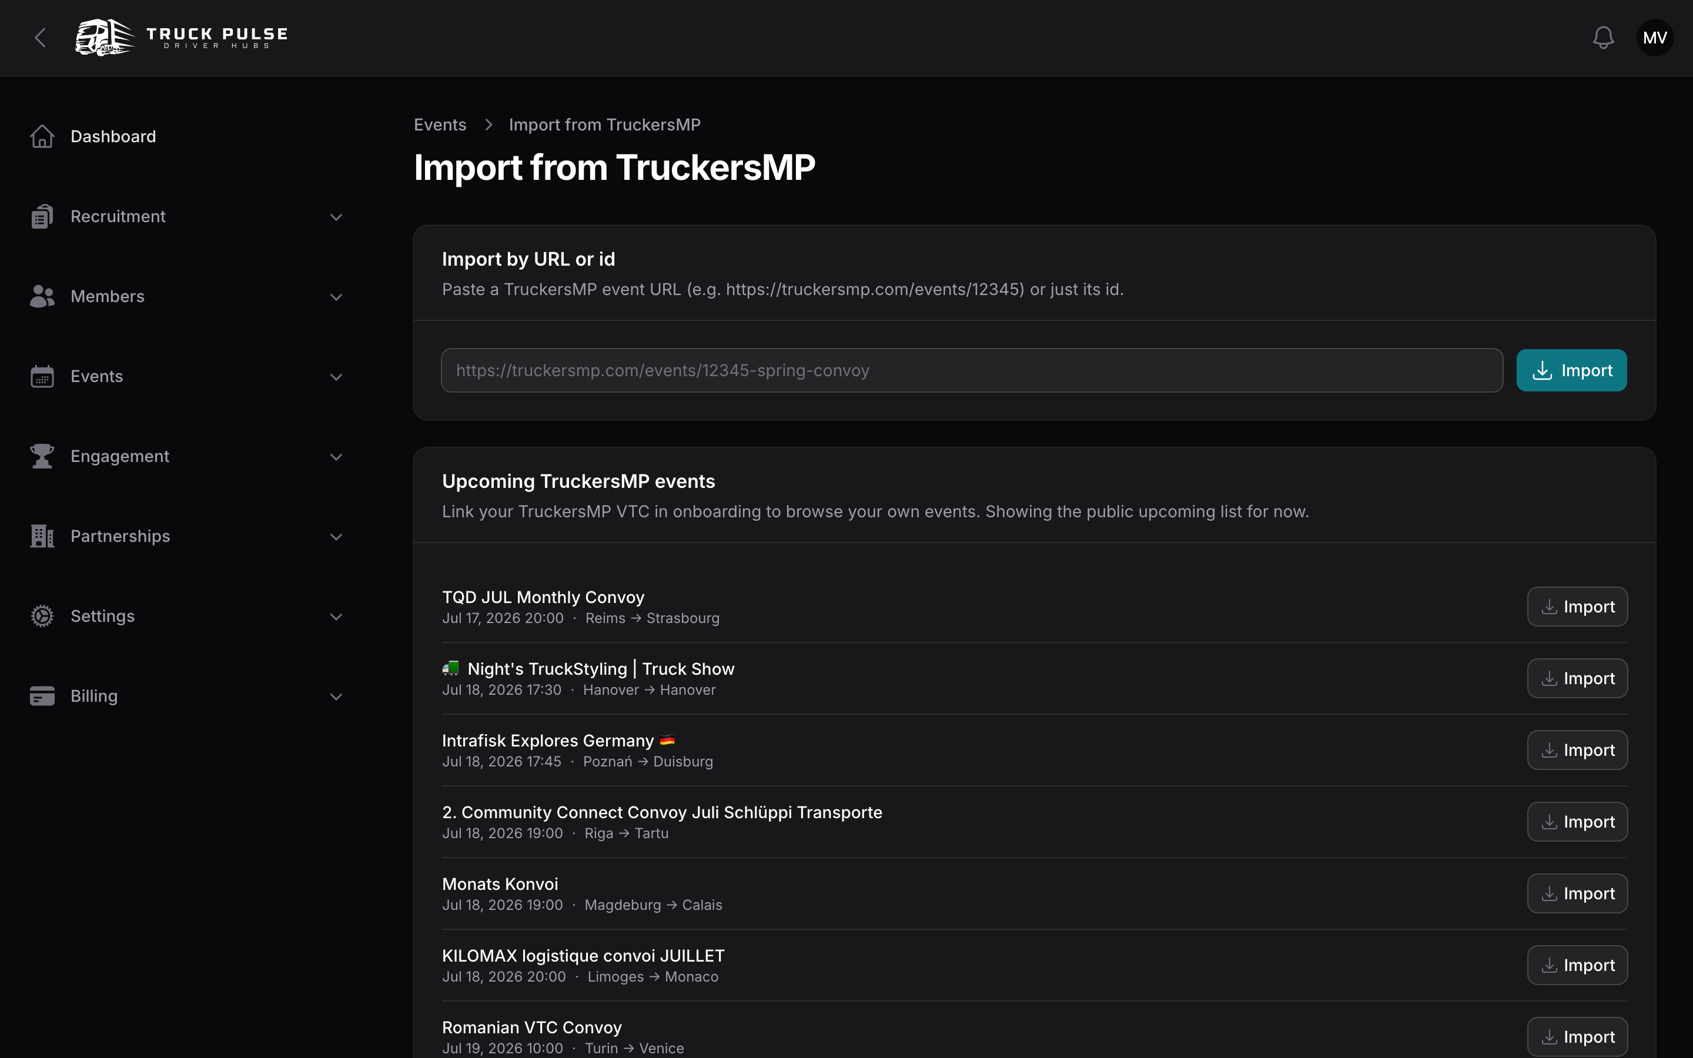Screen dimensions: 1693x1058
Task: Open the MV user avatar menu
Action: [x=1655, y=38]
